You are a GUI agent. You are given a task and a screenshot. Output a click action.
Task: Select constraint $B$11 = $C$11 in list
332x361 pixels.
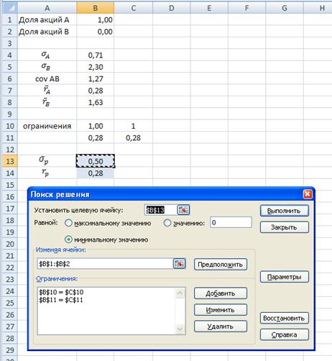click(x=61, y=300)
